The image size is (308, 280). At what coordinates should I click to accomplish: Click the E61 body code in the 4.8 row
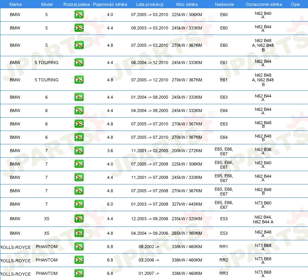(x=224, y=80)
